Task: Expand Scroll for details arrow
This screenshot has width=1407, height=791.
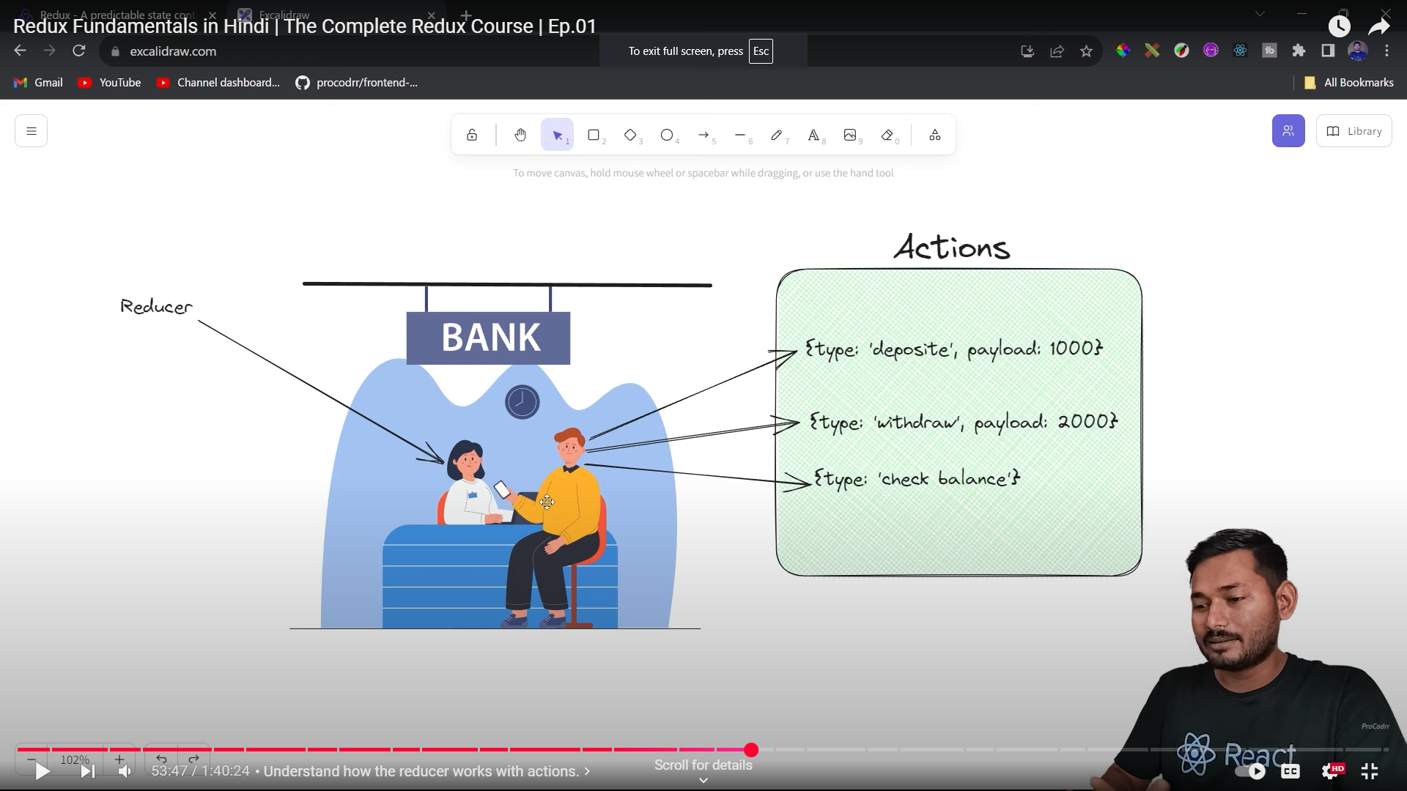Action: 703,780
